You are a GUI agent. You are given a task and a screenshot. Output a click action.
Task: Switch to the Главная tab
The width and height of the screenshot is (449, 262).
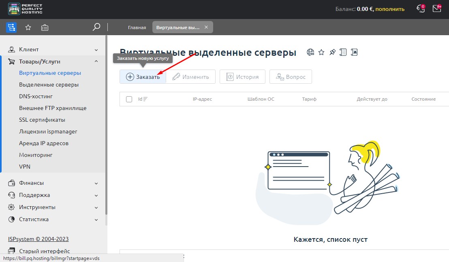click(137, 27)
